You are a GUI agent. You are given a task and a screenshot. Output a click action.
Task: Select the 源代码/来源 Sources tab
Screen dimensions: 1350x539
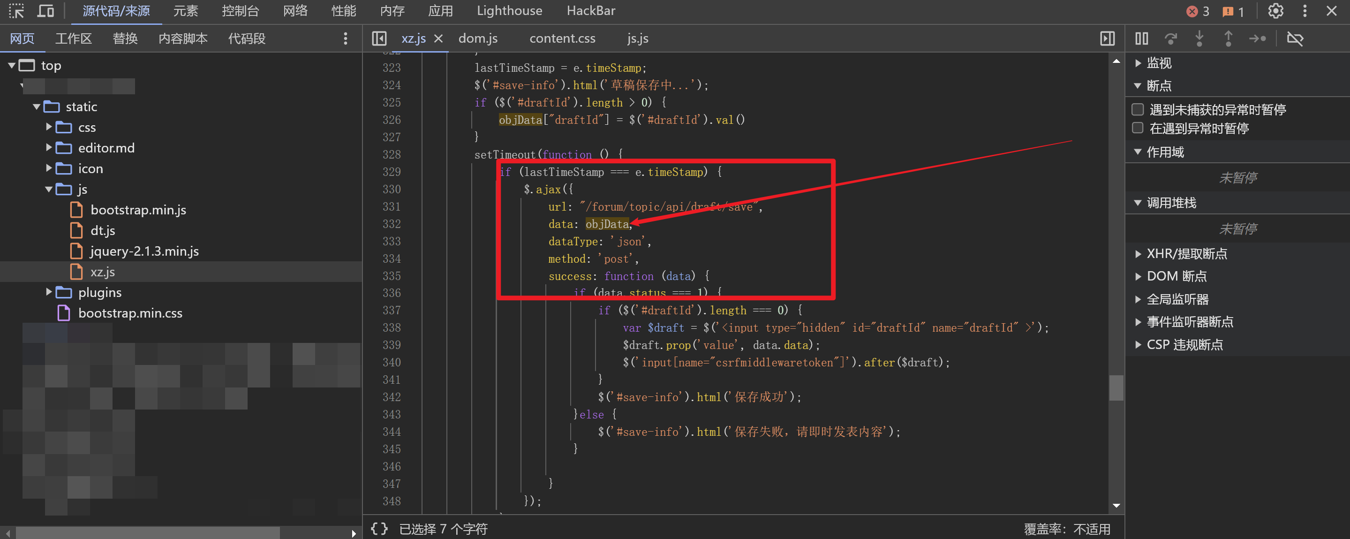116,11
